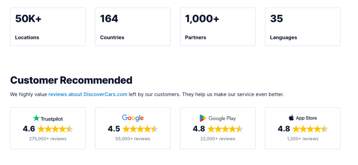Open reviews about DiscoverCars.com link

point(88,94)
